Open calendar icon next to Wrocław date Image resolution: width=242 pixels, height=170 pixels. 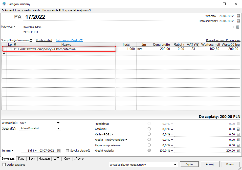238,16
